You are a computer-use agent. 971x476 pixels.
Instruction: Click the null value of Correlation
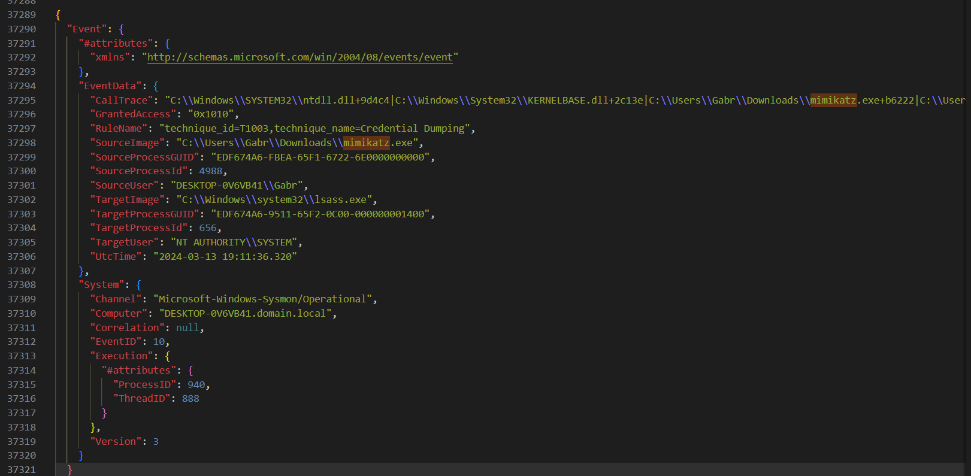tap(187, 328)
